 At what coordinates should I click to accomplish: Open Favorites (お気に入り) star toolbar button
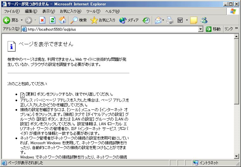click(x=103, y=20)
